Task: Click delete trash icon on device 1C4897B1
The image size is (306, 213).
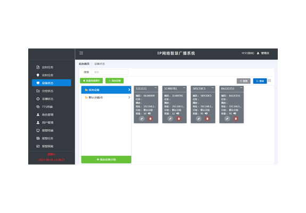Action: coord(179,118)
